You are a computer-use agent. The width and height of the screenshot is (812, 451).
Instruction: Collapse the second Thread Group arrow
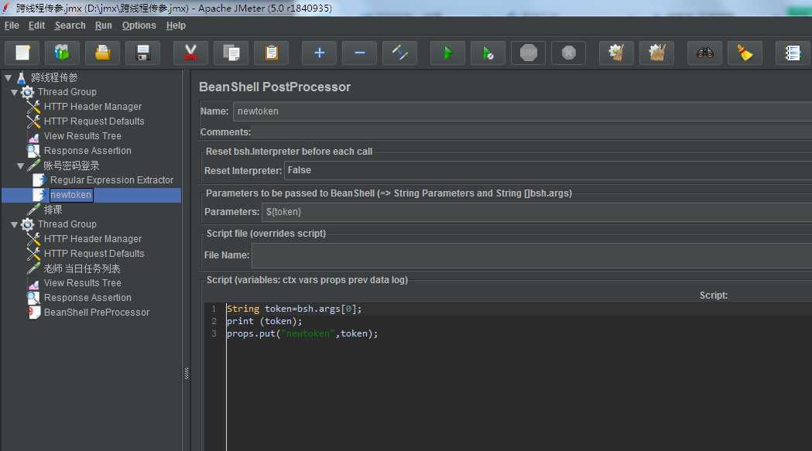tap(15, 224)
